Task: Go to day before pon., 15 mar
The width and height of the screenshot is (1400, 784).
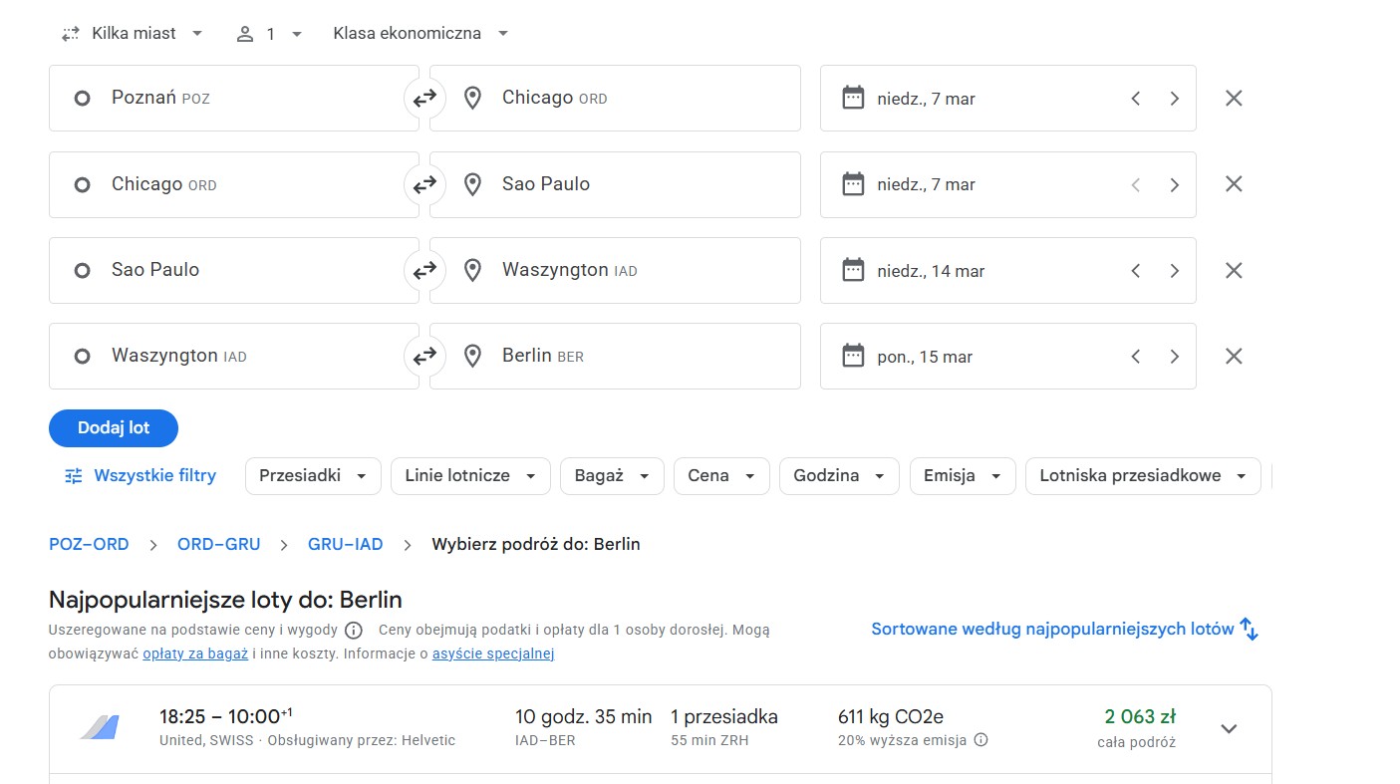Action: pyautogui.click(x=1136, y=356)
